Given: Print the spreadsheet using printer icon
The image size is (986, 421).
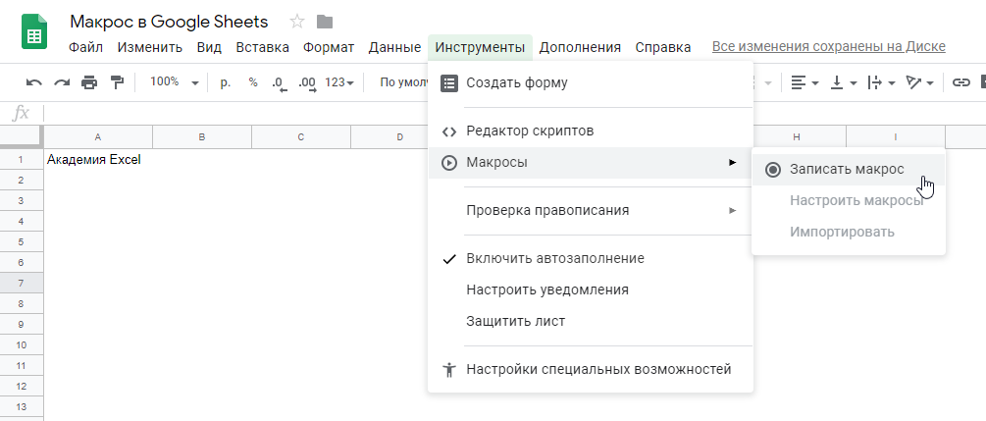Looking at the screenshot, I should 89,83.
